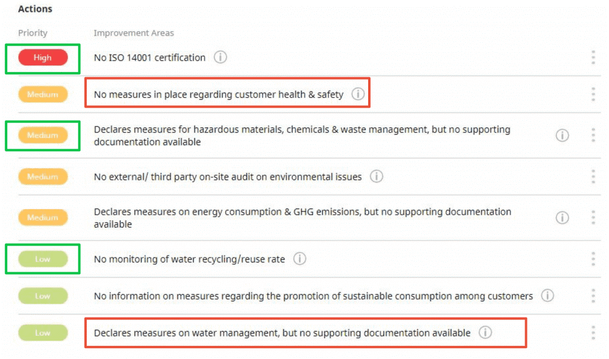Click the Improvement Areas column header
This screenshot has height=359, width=609.
134,33
